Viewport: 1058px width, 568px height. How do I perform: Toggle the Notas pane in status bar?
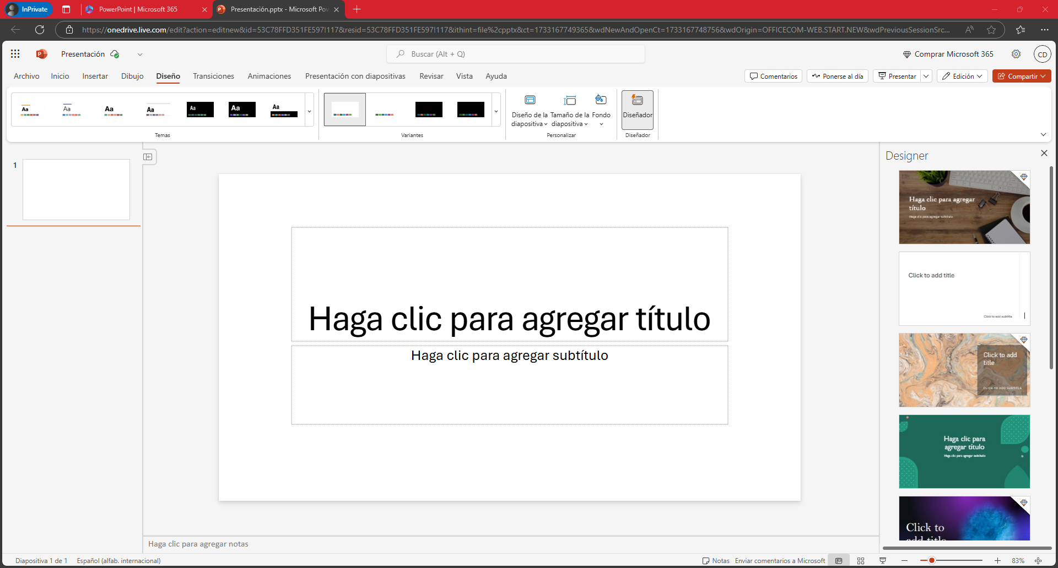pos(716,561)
